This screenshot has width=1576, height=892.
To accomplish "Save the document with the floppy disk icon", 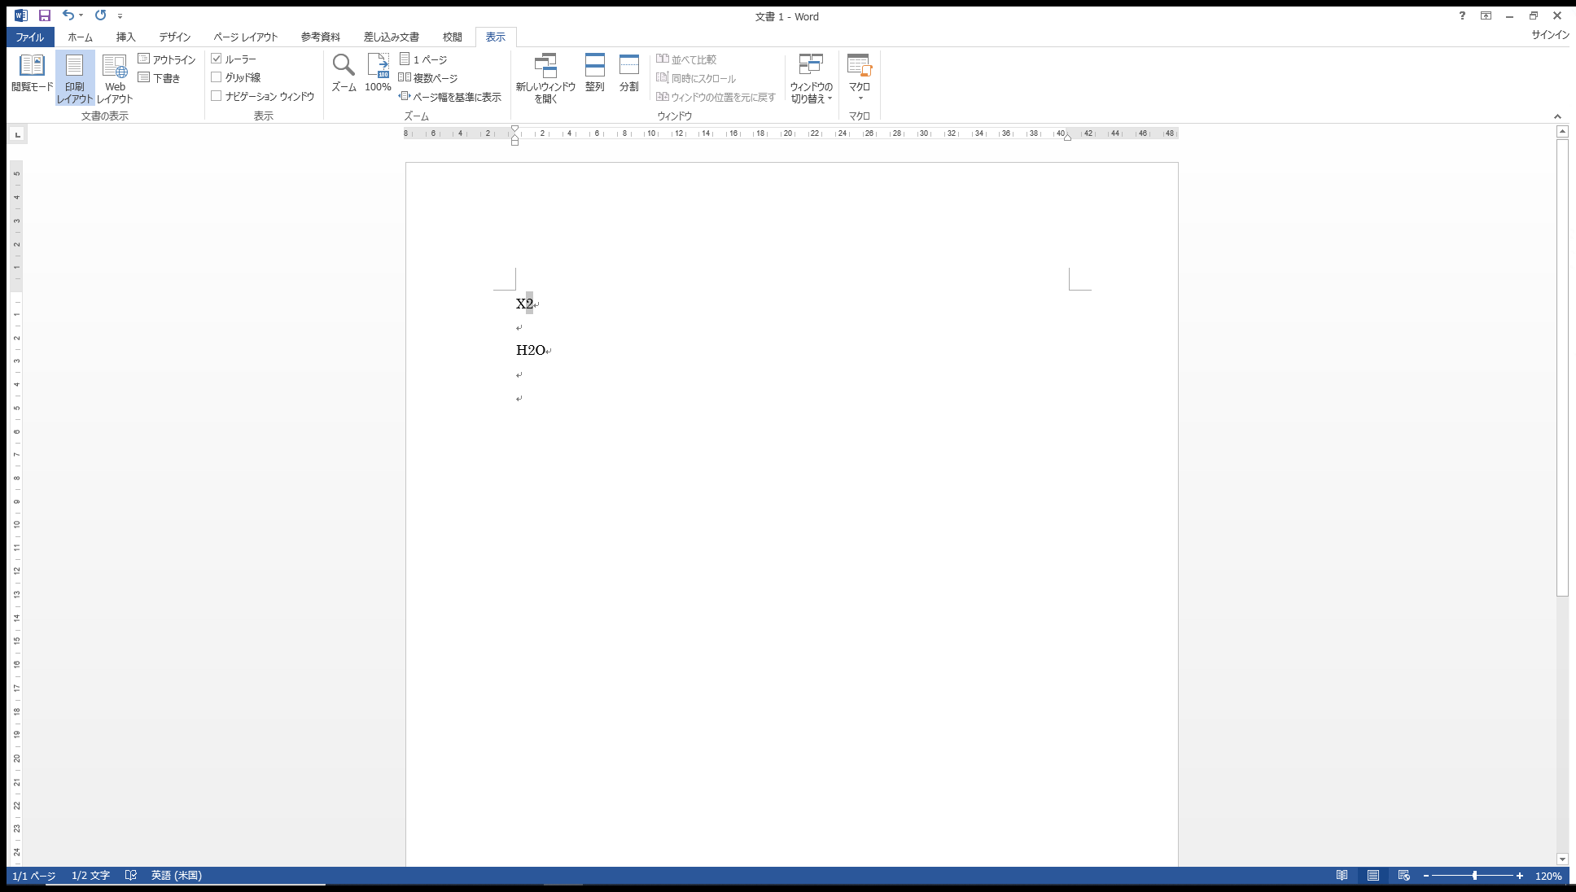I will coord(45,15).
